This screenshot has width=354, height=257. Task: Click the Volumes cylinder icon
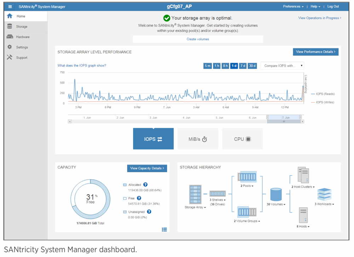pyautogui.click(x=276, y=194)
